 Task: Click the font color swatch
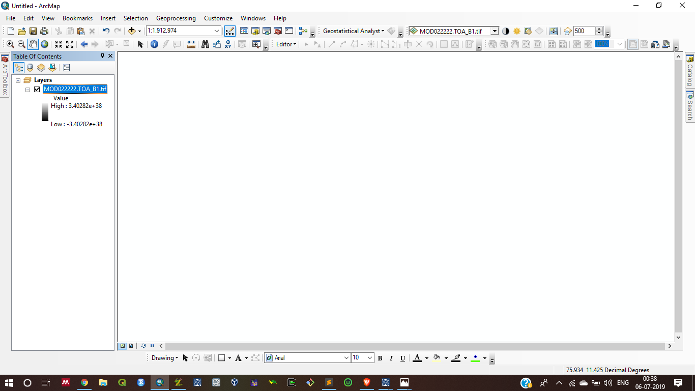point(417,358)
